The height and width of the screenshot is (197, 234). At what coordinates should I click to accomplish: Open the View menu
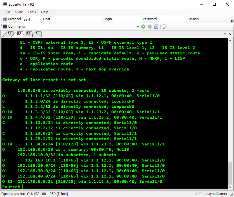point(19,12)
